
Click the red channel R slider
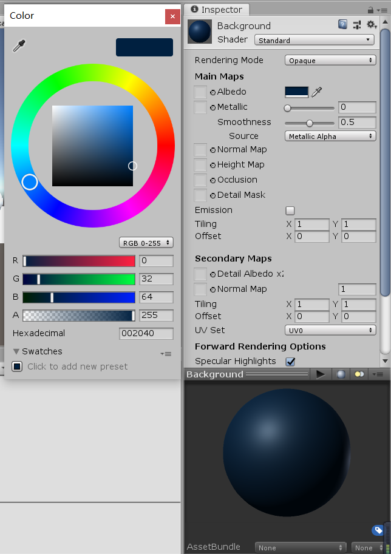[79, 261]
